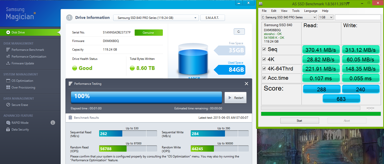384x164 pixels.
Task: Click the green AS SSD progress bar
Action: tap(321, 114)
